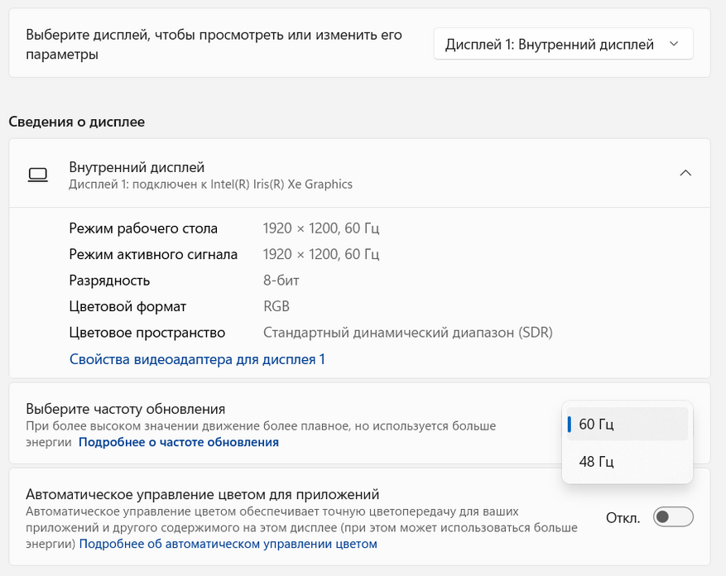This screenshot has height=576, width=726.
Task: Open the Дисплей 1: Внутренний дисплей dropdown
Action: coord(563,45)
